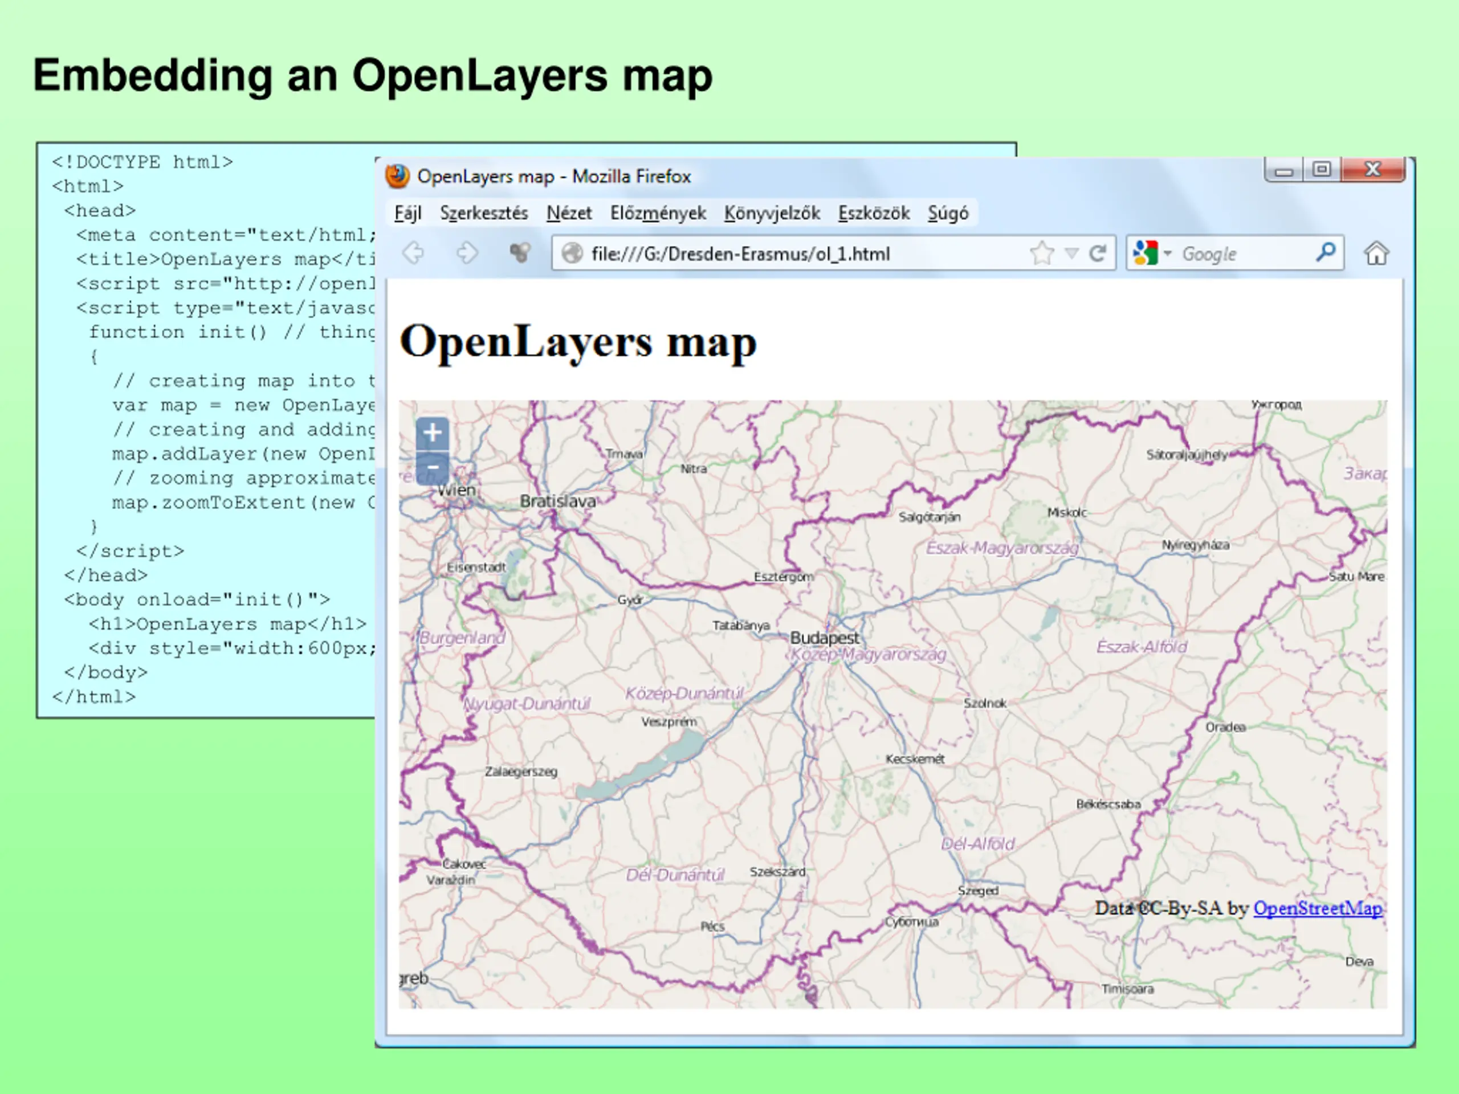
Task: Zoom in with the map plus button
Action: pos(433,432)
